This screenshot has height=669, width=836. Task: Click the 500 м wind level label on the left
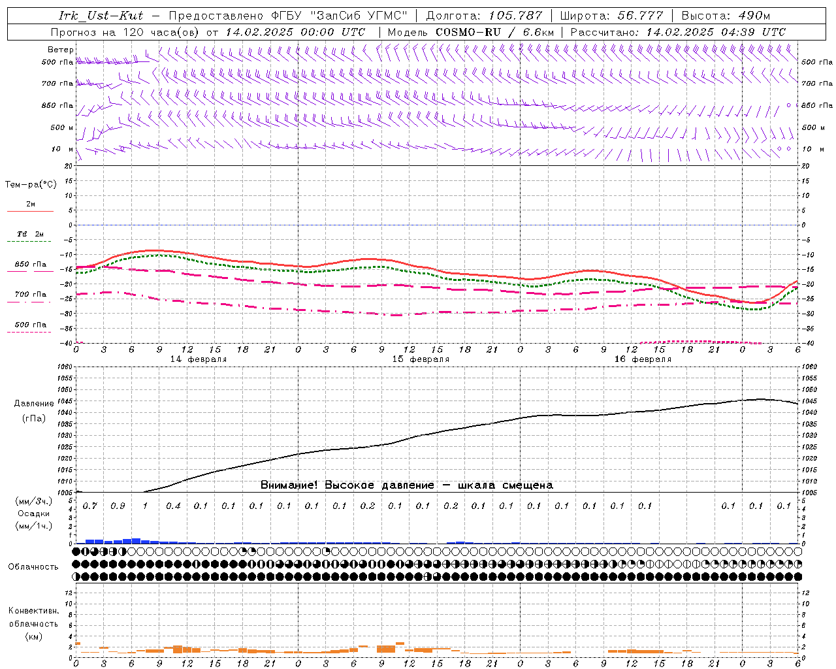(62, 128)
